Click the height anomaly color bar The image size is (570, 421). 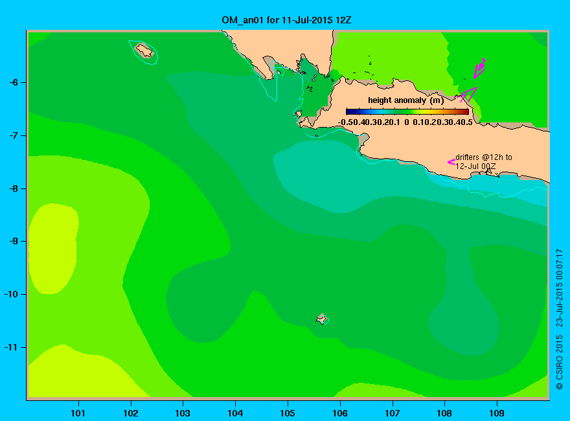pyautogui.click(x=407, y=111)
